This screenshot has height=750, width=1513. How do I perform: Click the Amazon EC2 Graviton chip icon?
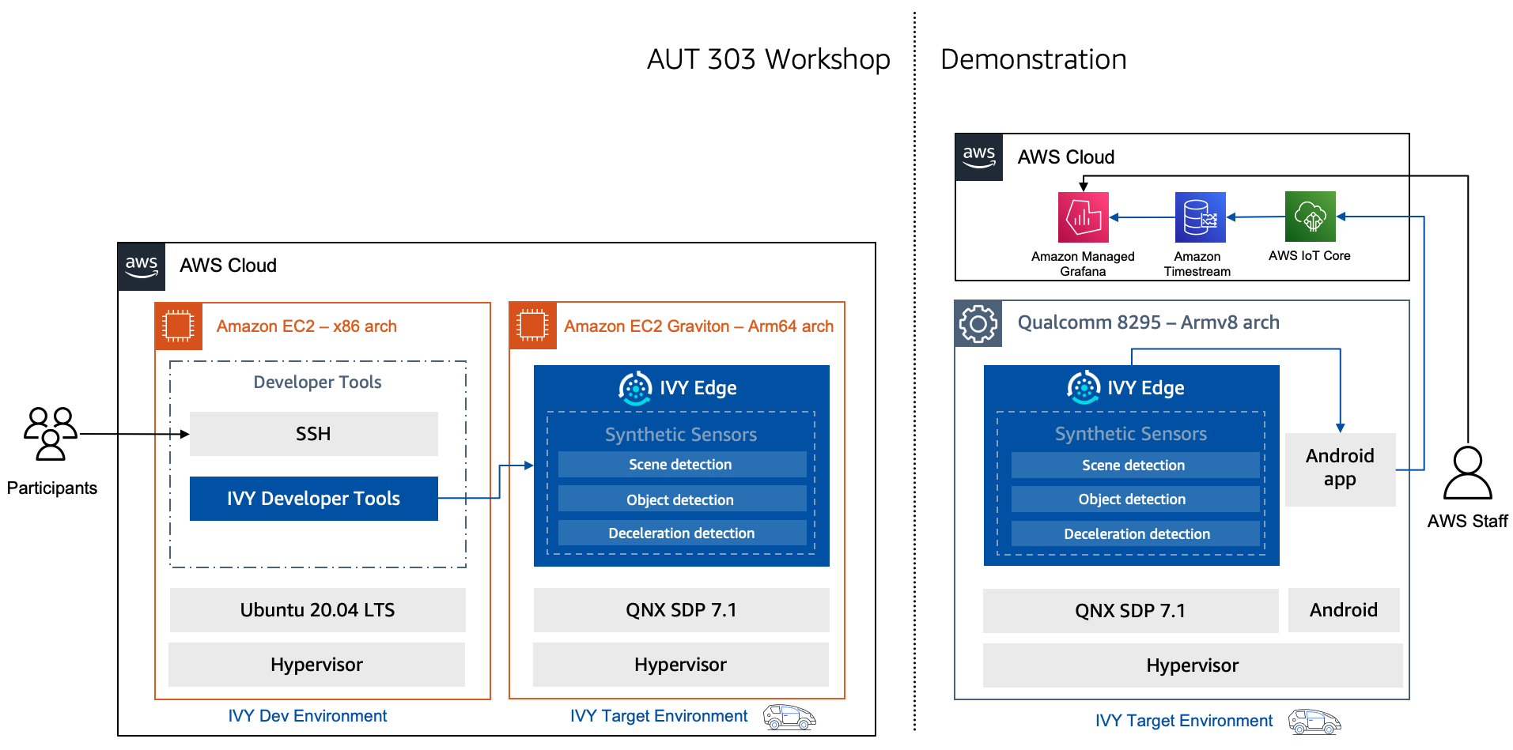[531, 326]
